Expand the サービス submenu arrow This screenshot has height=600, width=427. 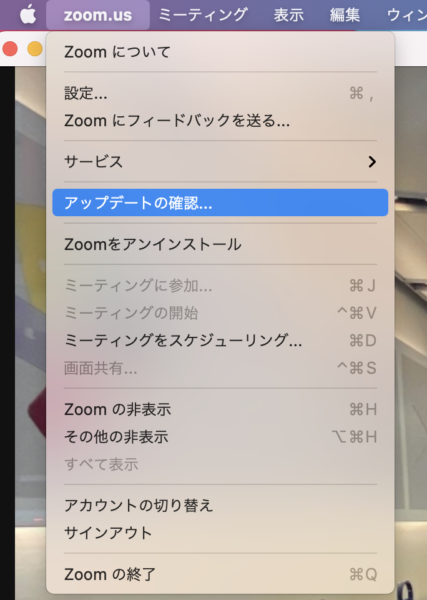pos(372,162)
